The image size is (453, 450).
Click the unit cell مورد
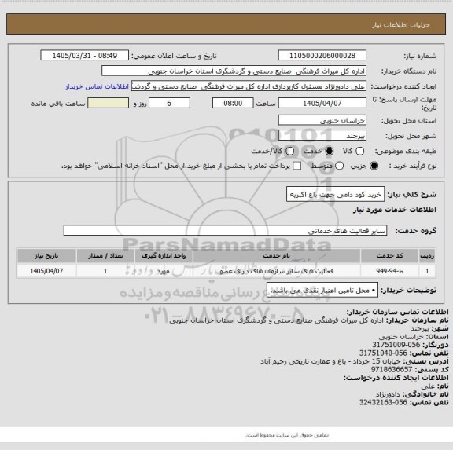164,271
